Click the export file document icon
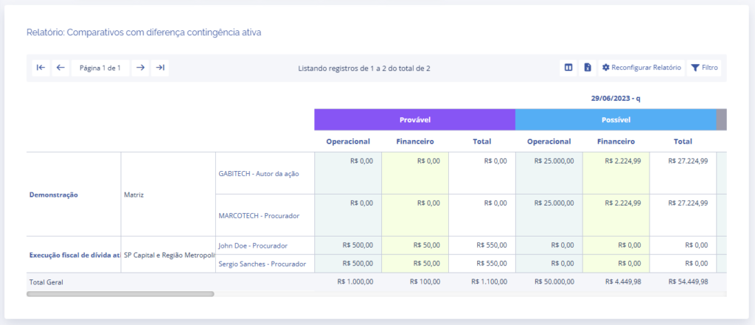The image size is (755, 325). point(588,68)
